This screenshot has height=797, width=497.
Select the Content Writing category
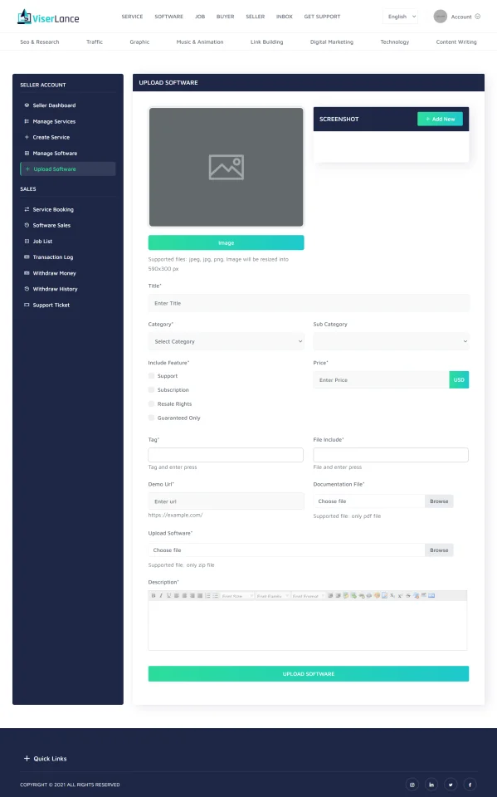coord(456,42)
